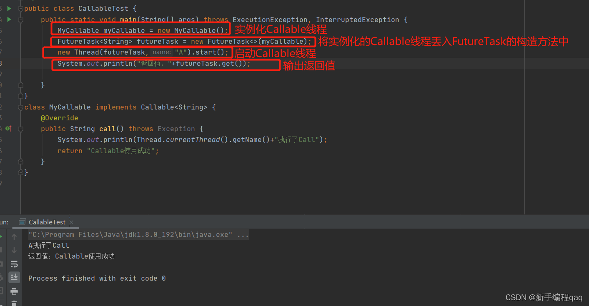
Task: Click method name 'call' in the call() declaration
Action: coord(108,129)
